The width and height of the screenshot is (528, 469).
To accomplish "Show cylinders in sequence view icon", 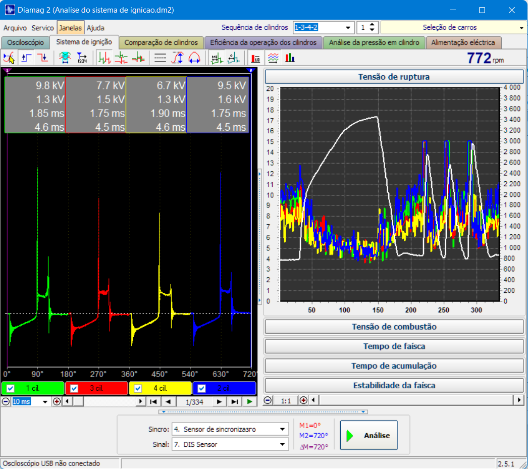I will click(104, 58).
